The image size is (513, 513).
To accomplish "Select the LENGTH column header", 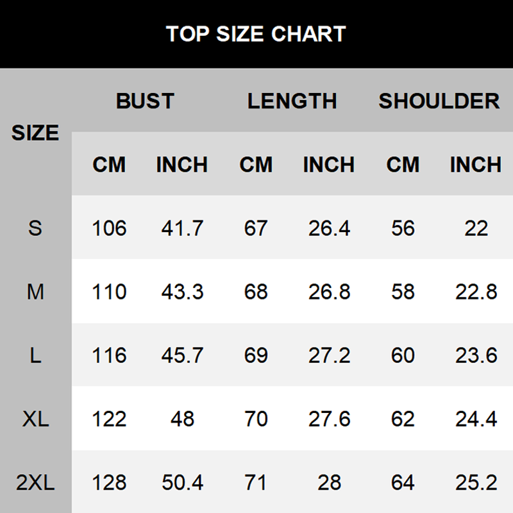I will click(x=292, y=101).
